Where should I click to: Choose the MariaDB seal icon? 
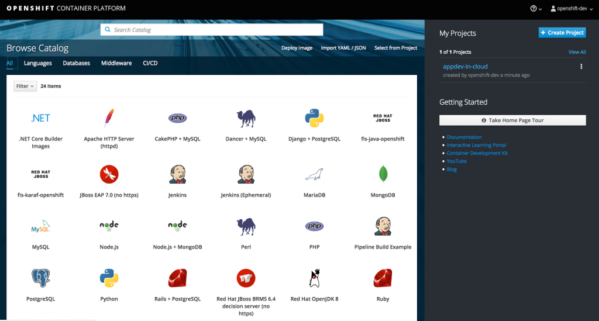(314, 174)
